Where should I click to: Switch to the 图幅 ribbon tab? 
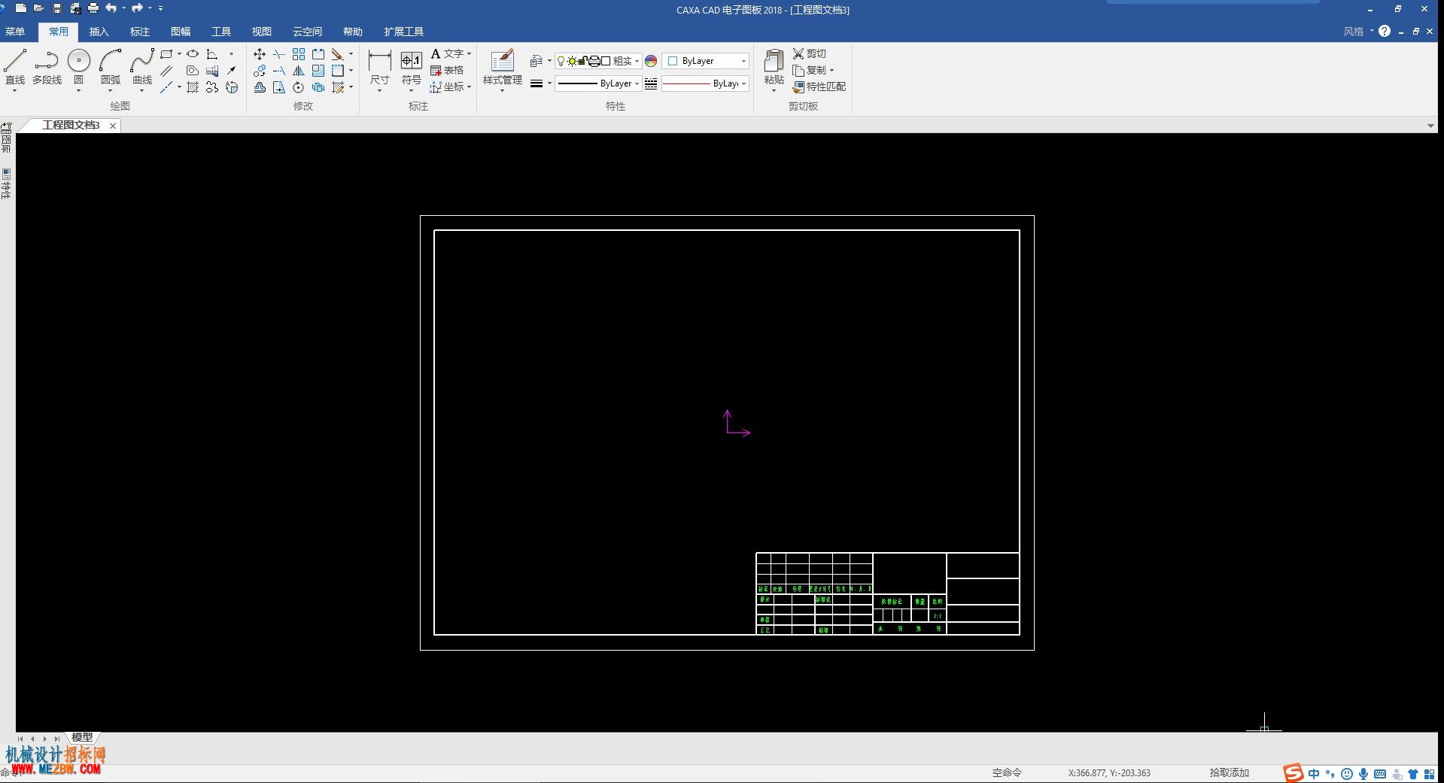[181, 32]
